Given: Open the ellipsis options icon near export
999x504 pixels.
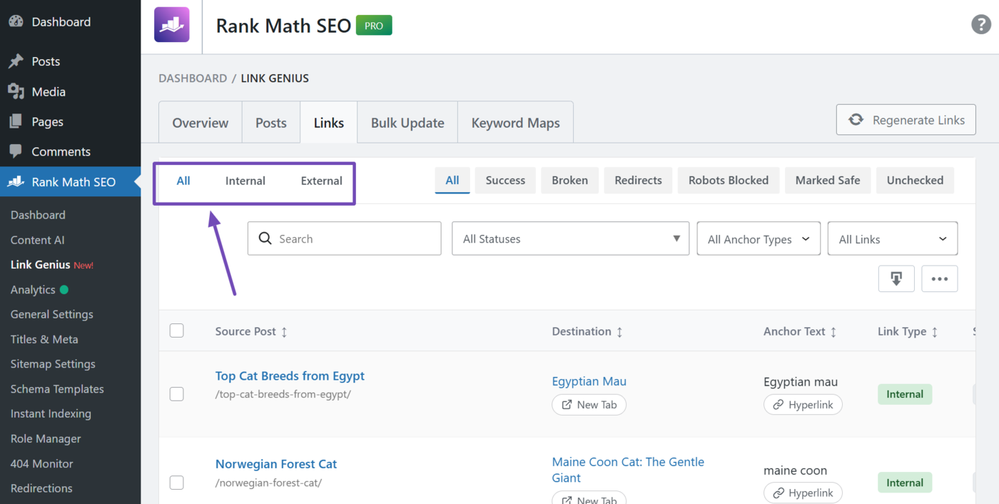Looking at the screenshot, I should (939, 278).
